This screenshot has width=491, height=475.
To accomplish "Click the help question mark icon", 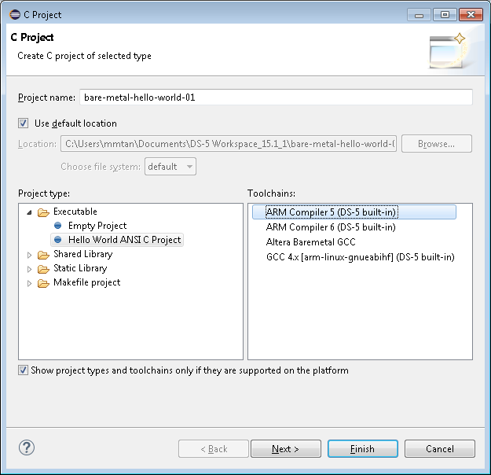I will [x=27, y=448].
